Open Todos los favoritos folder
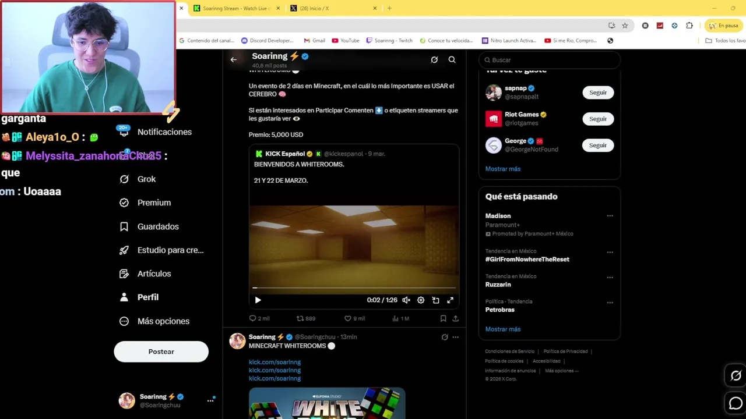This screenshot has height=419, width=746. coord(725,41)
